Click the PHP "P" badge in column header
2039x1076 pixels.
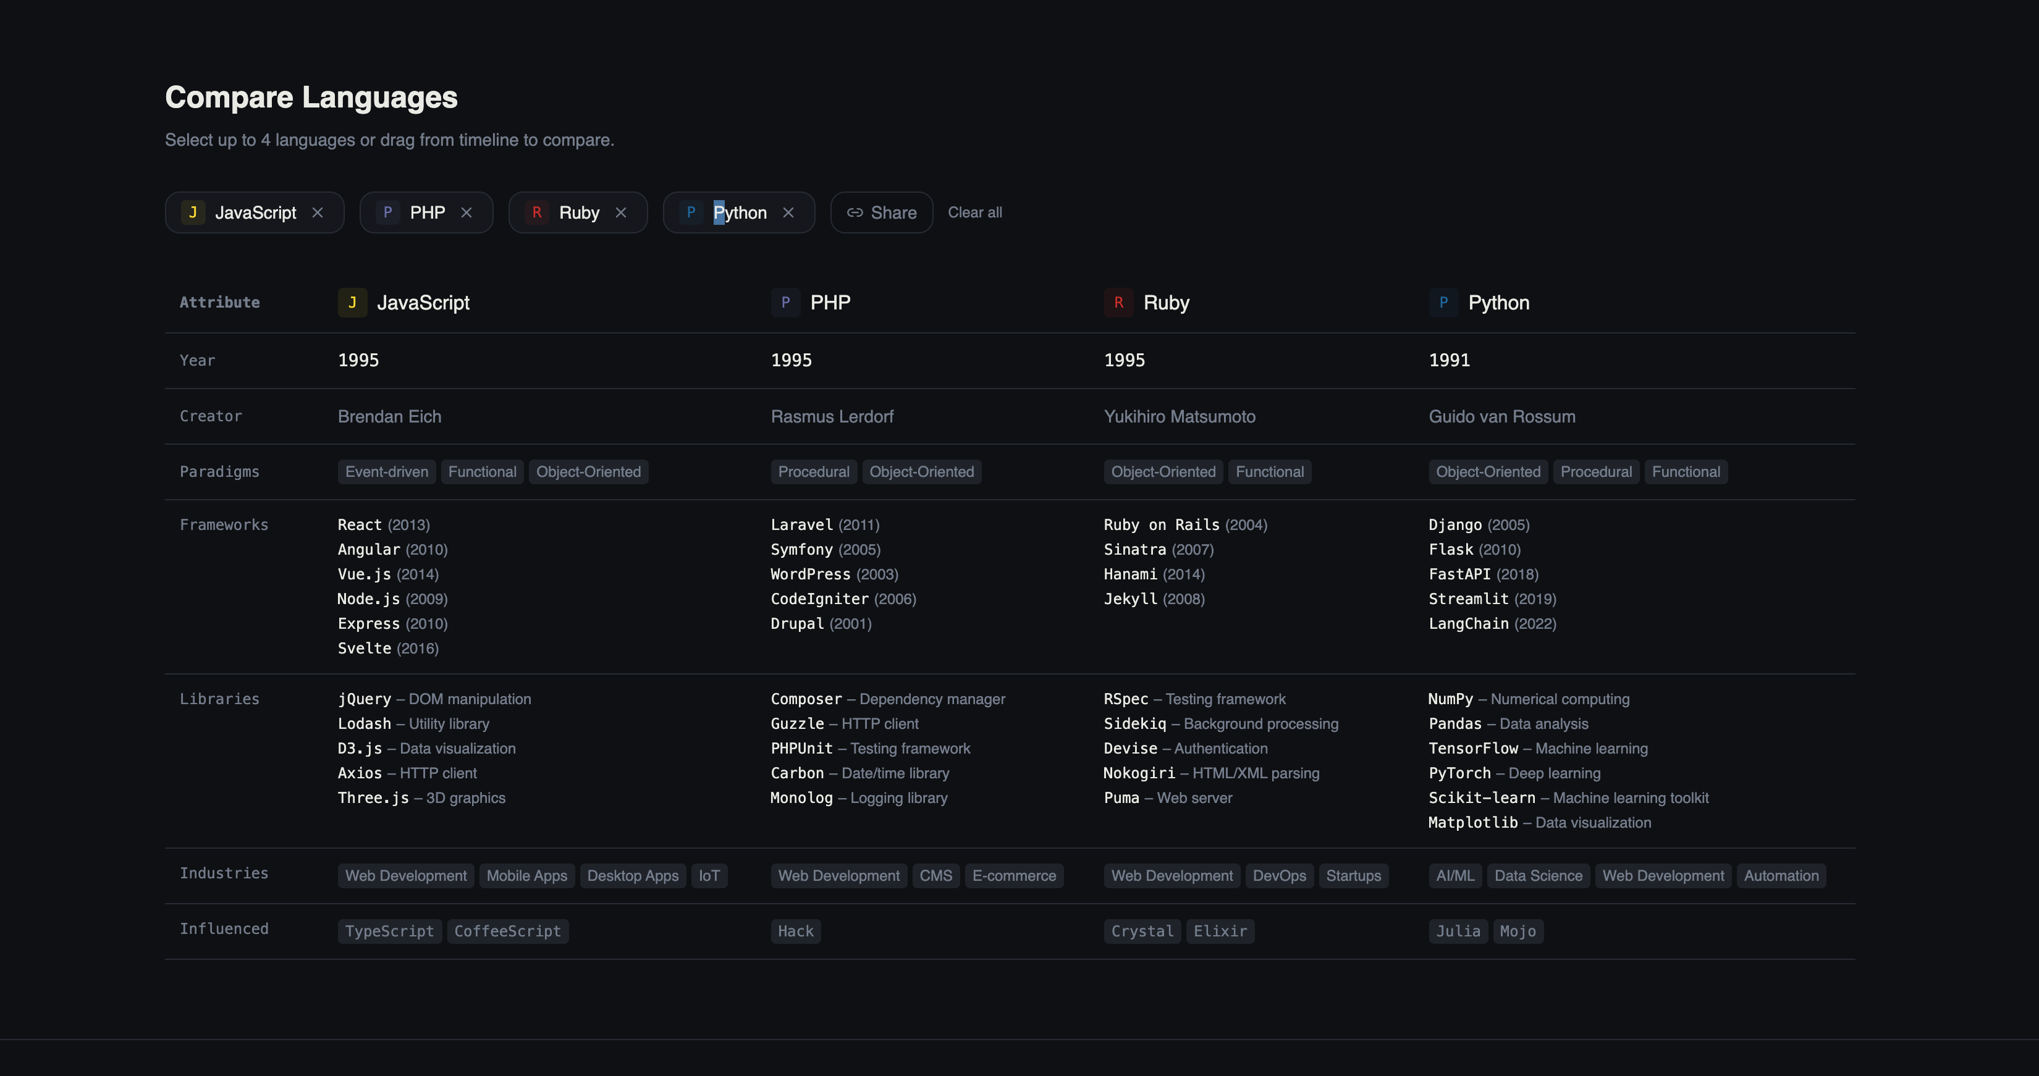[785, 302]
